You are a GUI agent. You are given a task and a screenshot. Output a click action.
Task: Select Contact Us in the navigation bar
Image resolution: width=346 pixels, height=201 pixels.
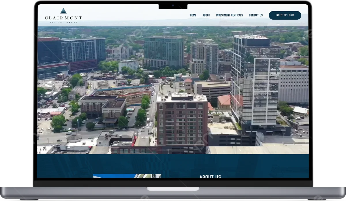[256, 15]
